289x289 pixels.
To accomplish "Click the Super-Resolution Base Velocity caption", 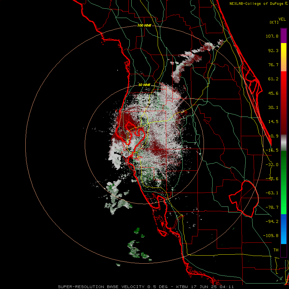I will click(x=146, y=287).
